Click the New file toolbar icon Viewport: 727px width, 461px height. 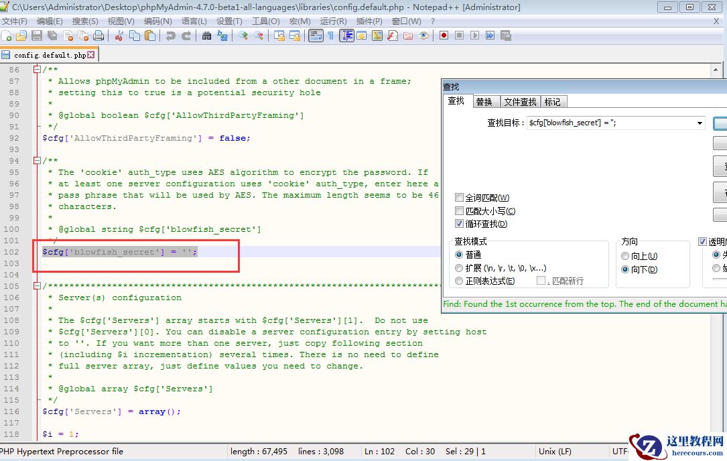(7, 36)
